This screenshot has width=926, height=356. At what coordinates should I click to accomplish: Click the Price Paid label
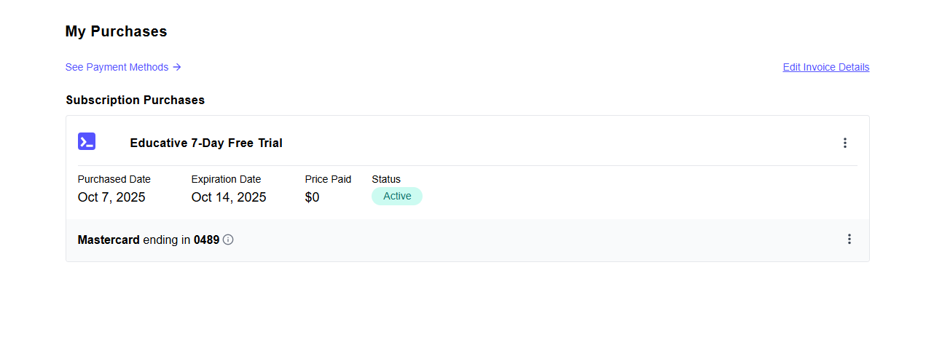point(328,179)
